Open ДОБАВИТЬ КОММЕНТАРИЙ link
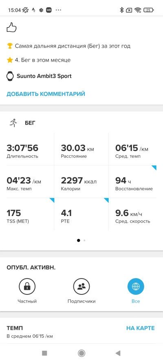The image size is (163, 363). click(x=46, y=94)
